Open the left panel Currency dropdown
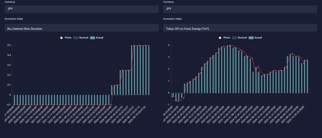Viewport: 322px width, 138px height. click(x=81, y=9)
